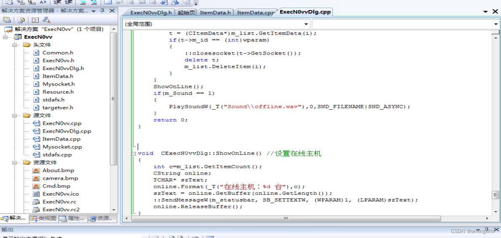Click Solution Explorer scroll-up arrow

pyautogui.click(x=113, y=29)
